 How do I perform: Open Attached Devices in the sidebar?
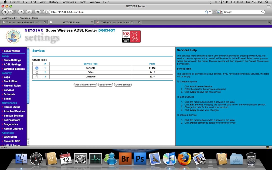click(x=14, y=111)
